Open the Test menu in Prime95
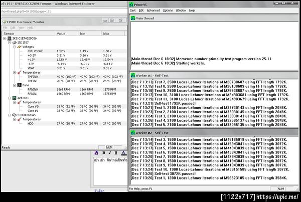The image size is (301, 202). click(x=132, y=11)
